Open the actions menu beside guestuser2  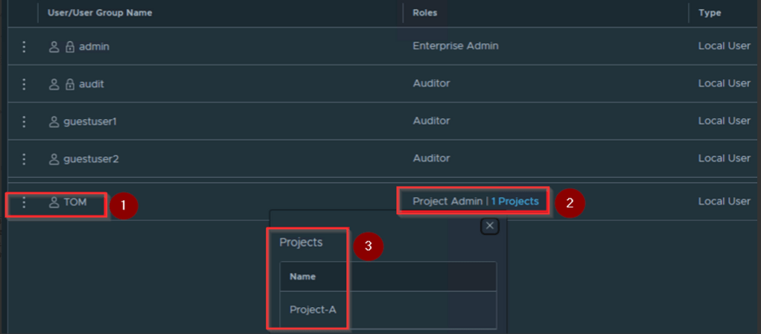pos(24,158)
